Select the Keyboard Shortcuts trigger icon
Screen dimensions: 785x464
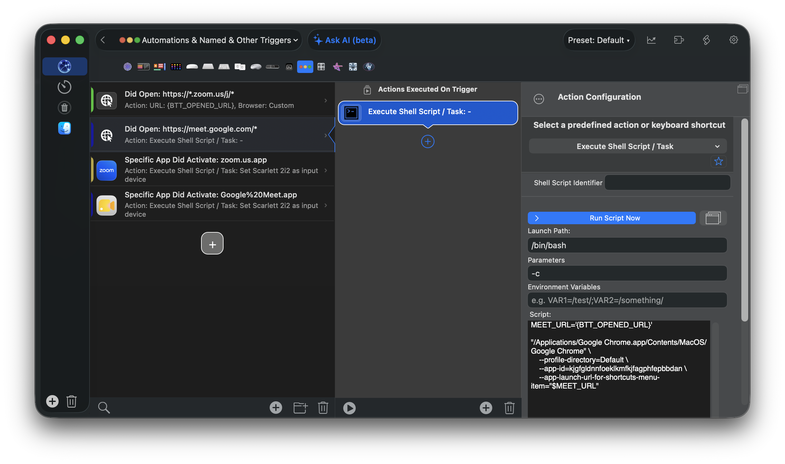point(224,67)
